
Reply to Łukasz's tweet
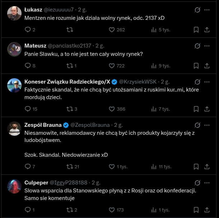pyautogui.click(x=28, y=30)
